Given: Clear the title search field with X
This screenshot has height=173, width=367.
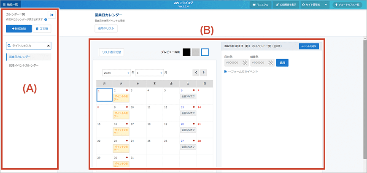Looking at the screenshot, I should 48,46.
